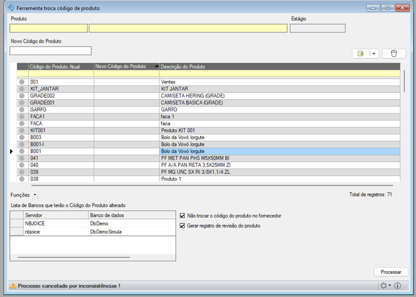Click the import/export icon above the grid
The width and height of the screenshot is (416, 297).
(360, 54)
